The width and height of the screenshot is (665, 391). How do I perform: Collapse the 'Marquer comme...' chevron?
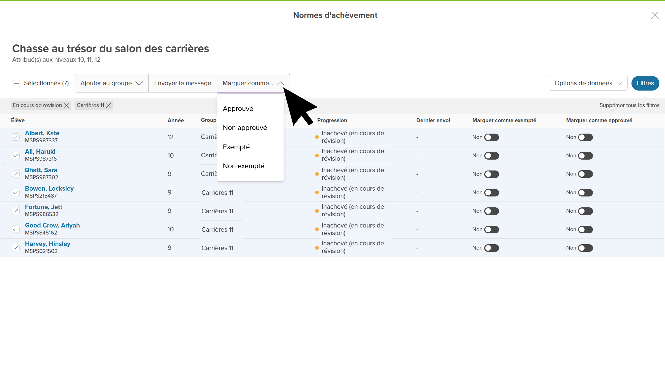[x=281, y=83]
